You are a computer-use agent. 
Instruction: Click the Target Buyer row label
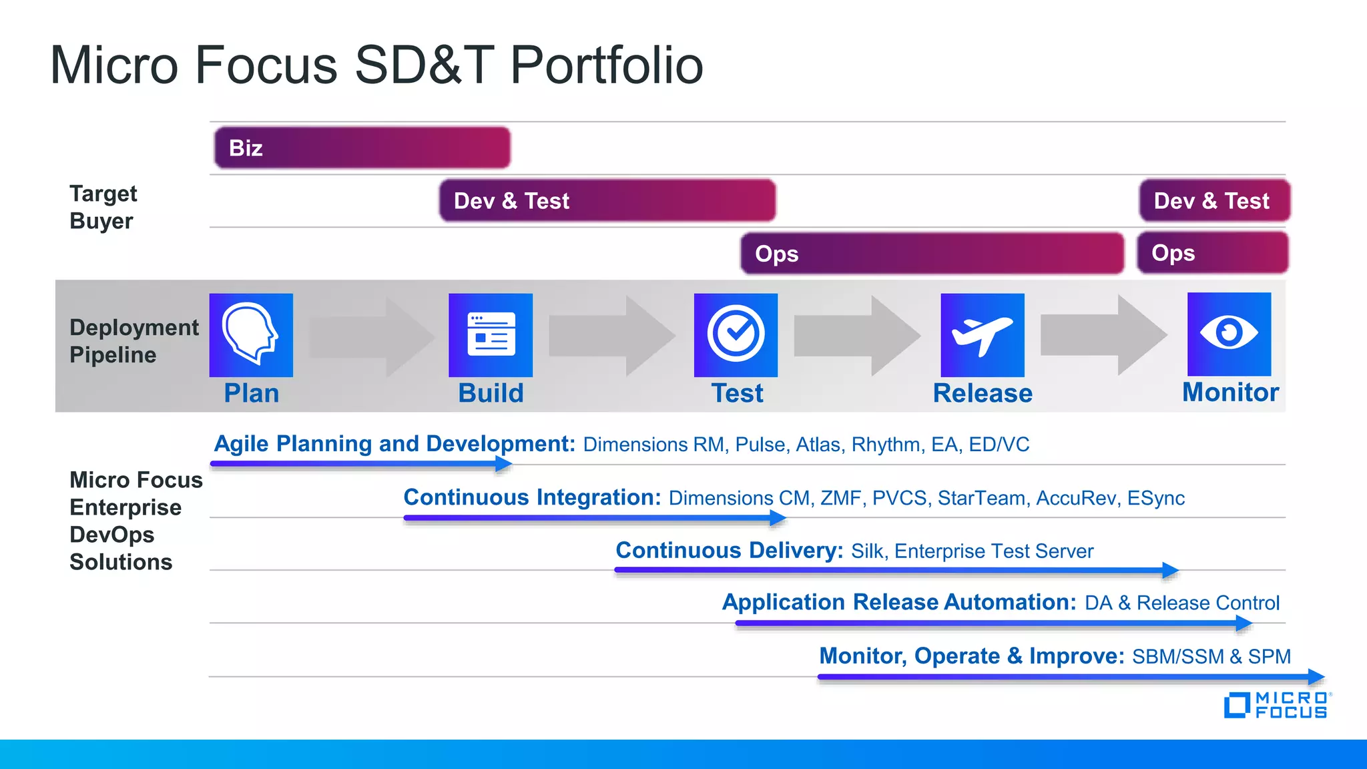click(x=103, y=207)
